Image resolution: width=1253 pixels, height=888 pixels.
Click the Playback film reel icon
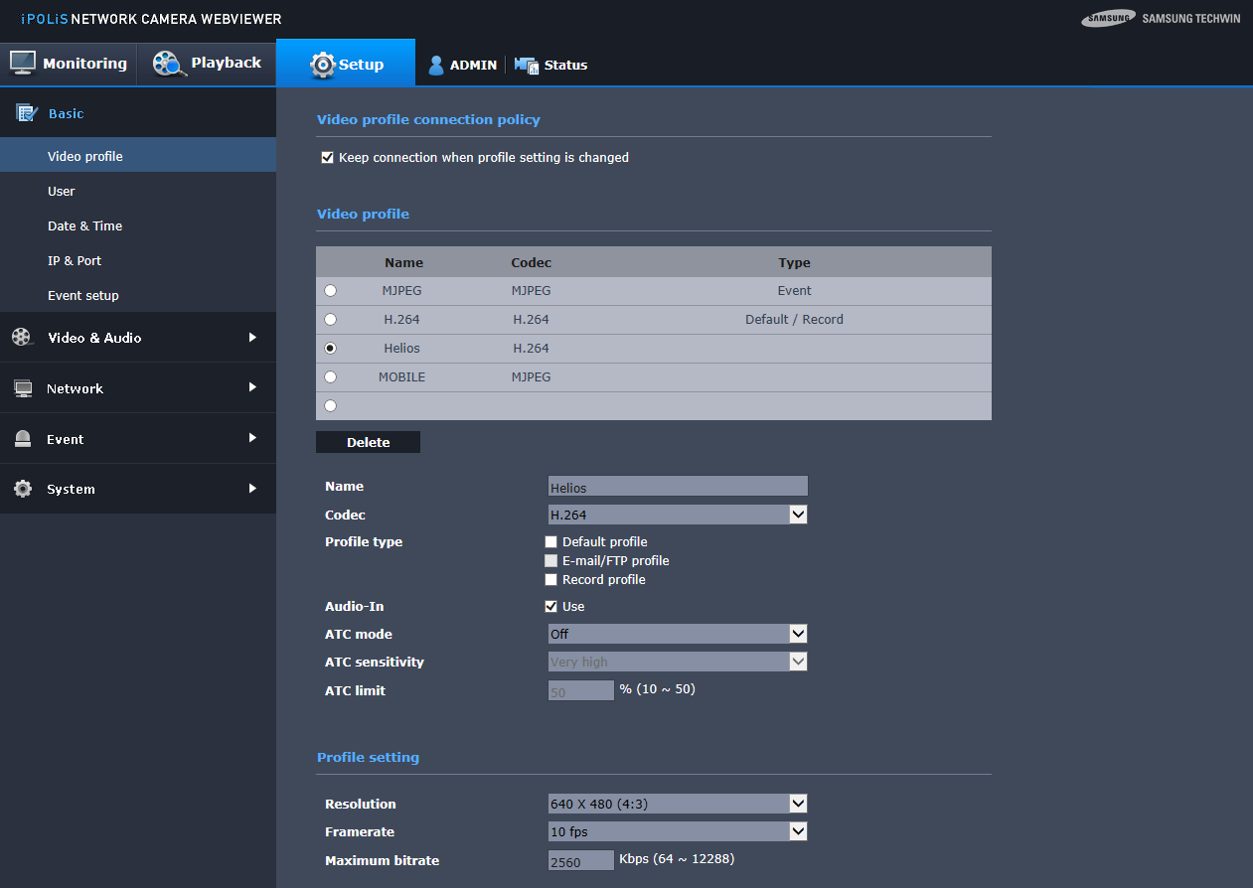(x=169, y=64)
